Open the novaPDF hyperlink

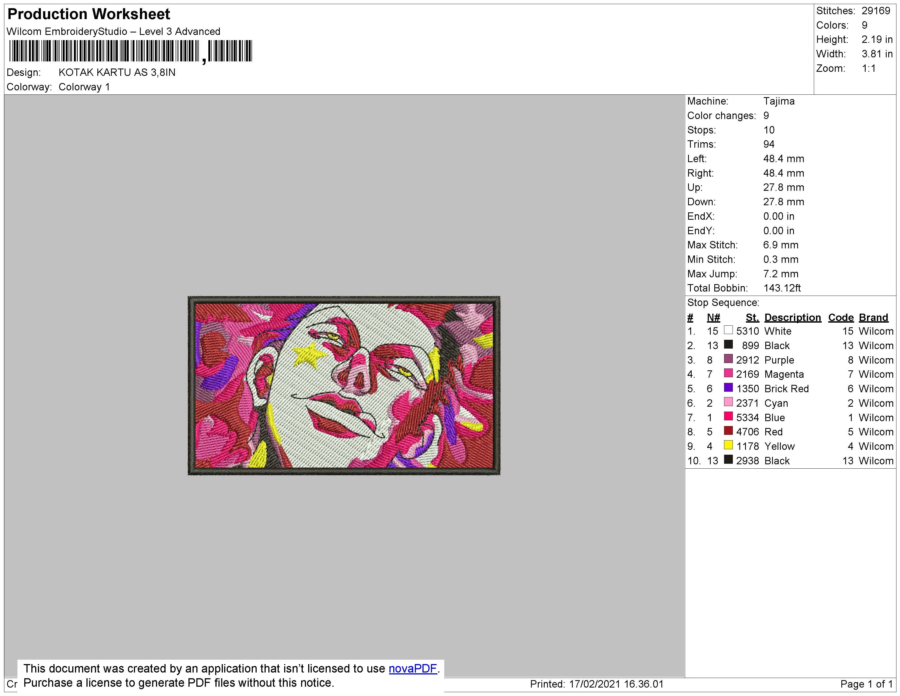coord(412,668)
